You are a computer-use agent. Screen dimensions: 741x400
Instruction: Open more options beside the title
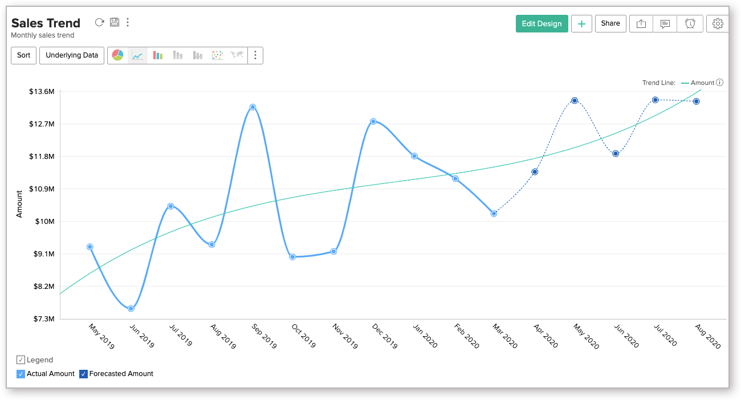128,22
